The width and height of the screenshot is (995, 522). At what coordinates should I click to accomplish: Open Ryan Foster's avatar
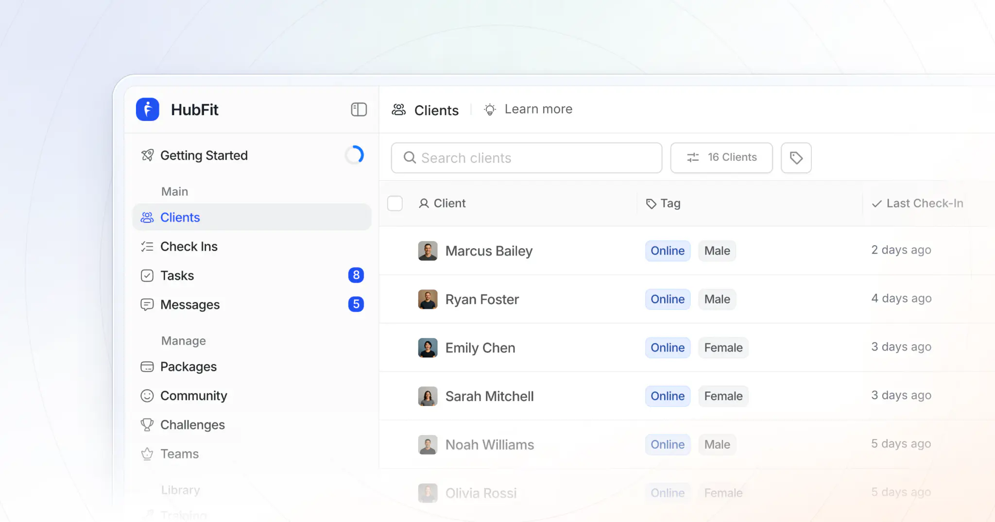coord(428,299)
